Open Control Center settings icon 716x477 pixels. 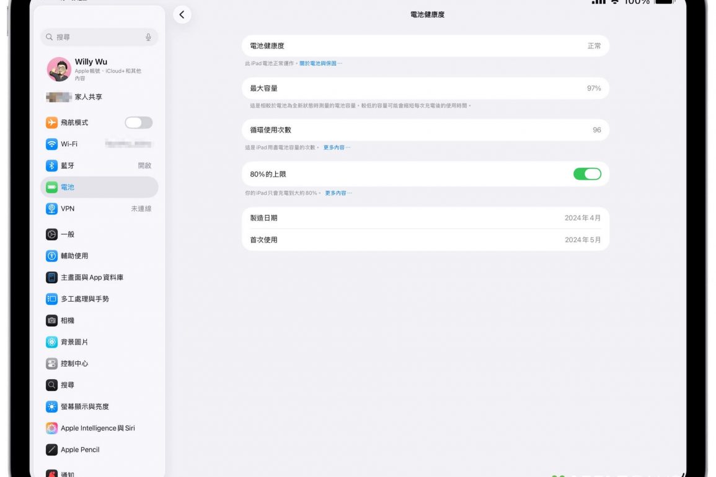coord(52,364)
